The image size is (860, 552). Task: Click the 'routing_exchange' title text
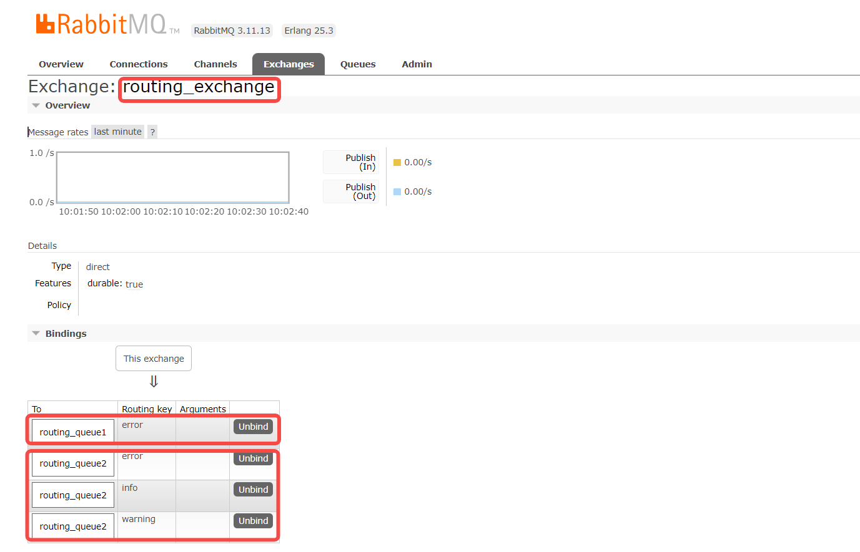(199, 87)
